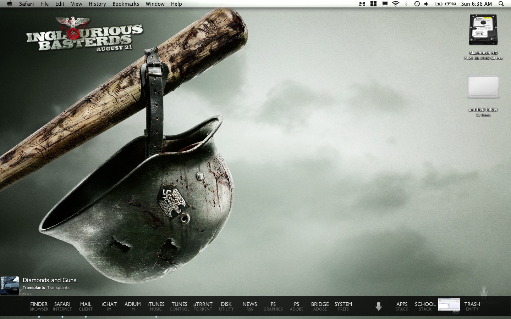Open the File menu
Viewport: 511px width, 319px height.
pos(45,4)
